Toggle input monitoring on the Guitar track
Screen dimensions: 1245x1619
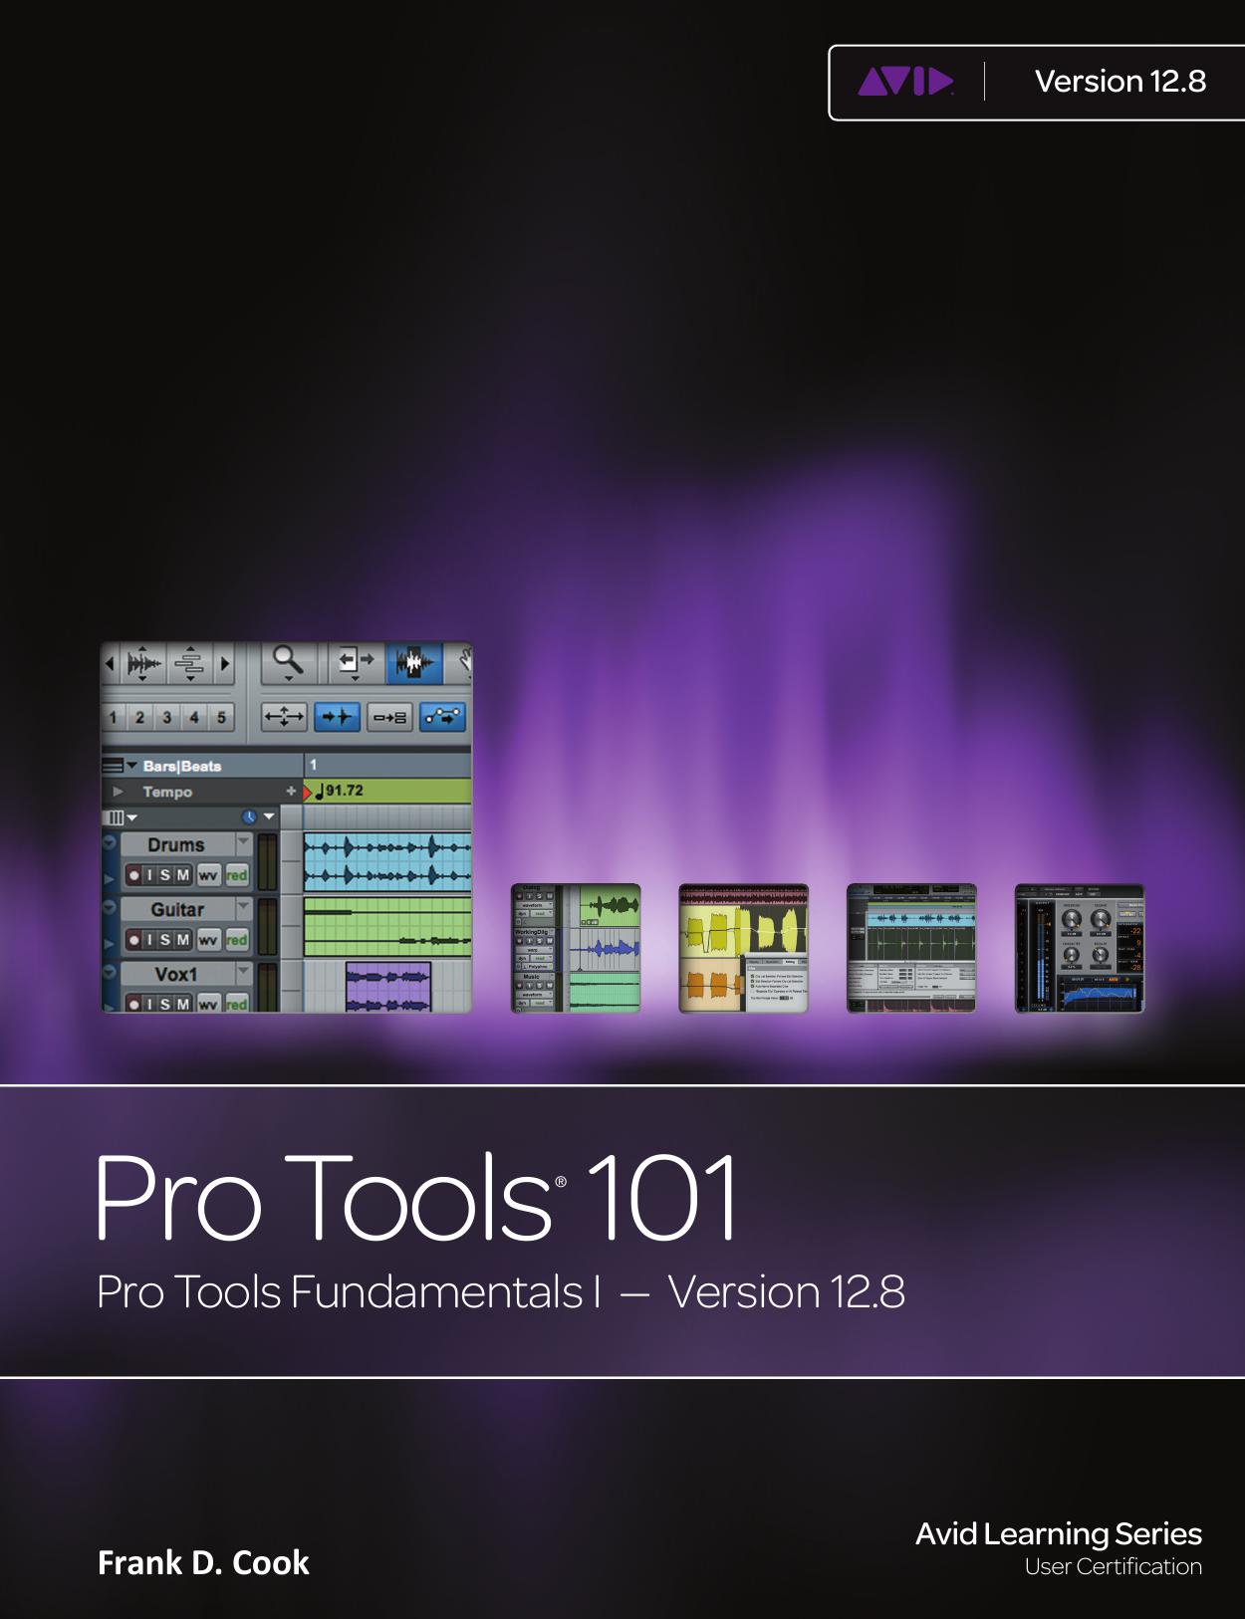click(149, 940)
